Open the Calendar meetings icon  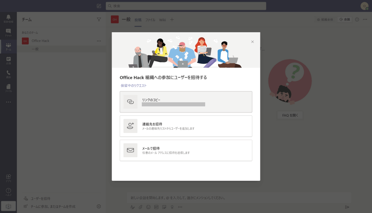coord(8,60)
